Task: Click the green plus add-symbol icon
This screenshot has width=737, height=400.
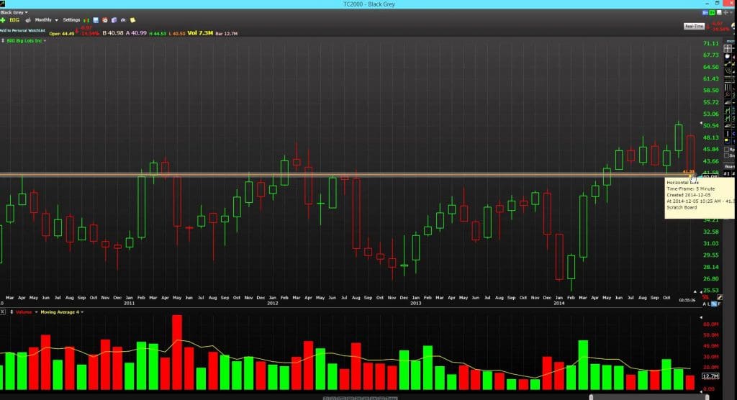Action: pyautogui.click(x=3, y=20)
